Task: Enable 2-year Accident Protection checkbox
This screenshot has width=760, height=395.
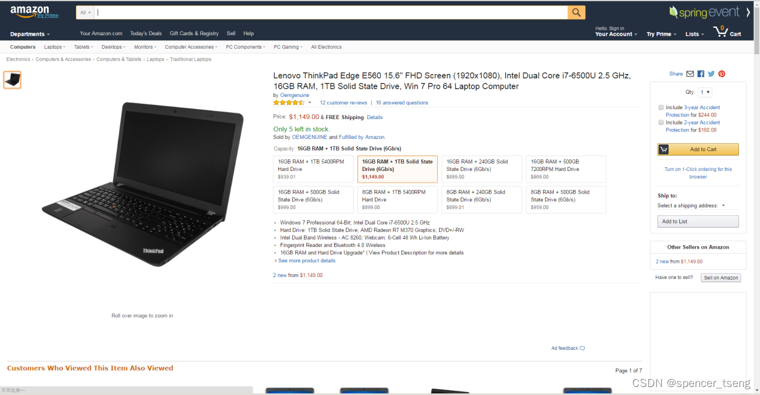Action: [661, 122]
